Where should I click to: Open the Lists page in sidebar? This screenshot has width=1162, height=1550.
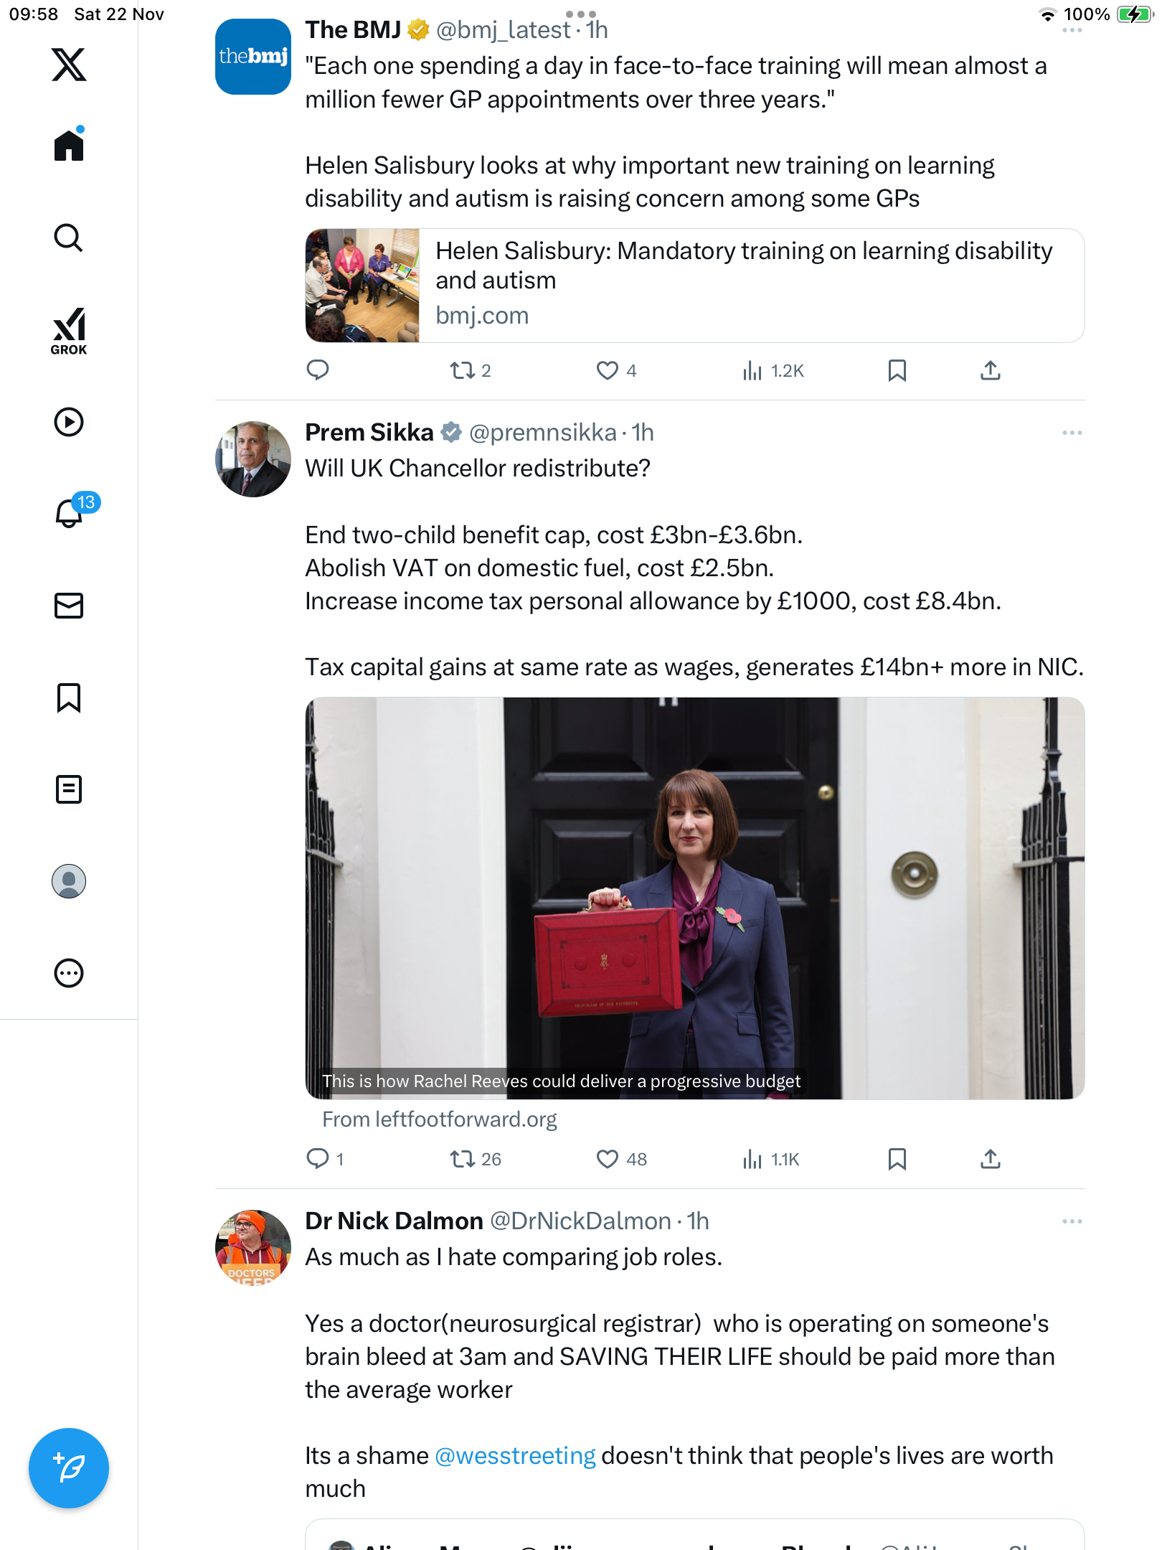point(69,789)
